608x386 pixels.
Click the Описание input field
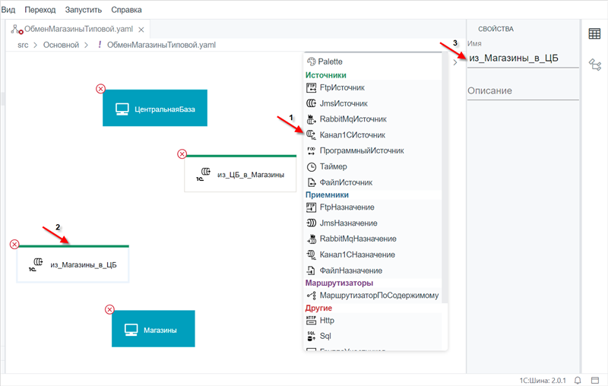point(523,90)
